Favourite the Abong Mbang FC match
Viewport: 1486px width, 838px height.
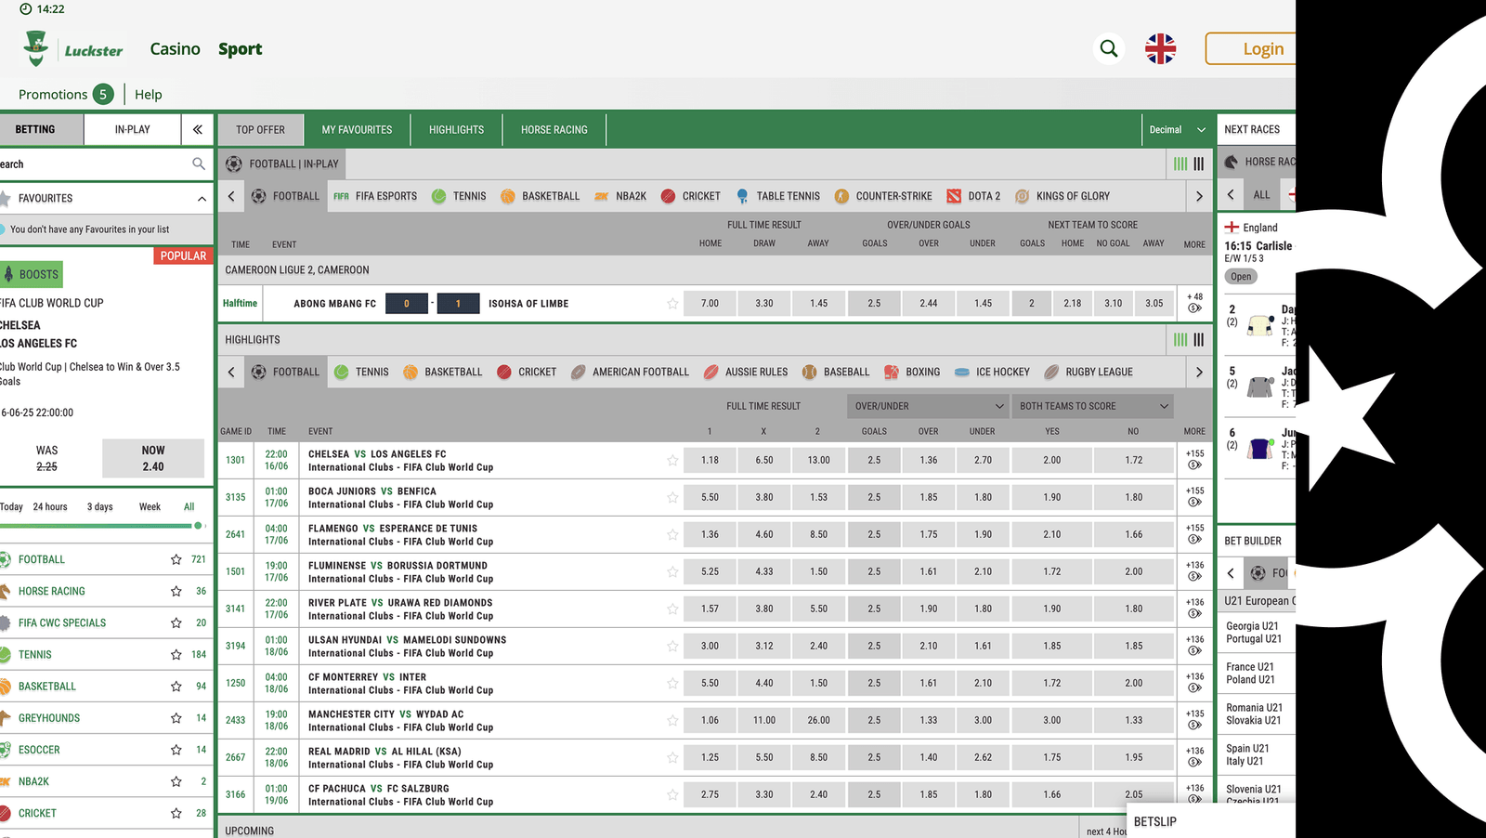click(671, 304)
